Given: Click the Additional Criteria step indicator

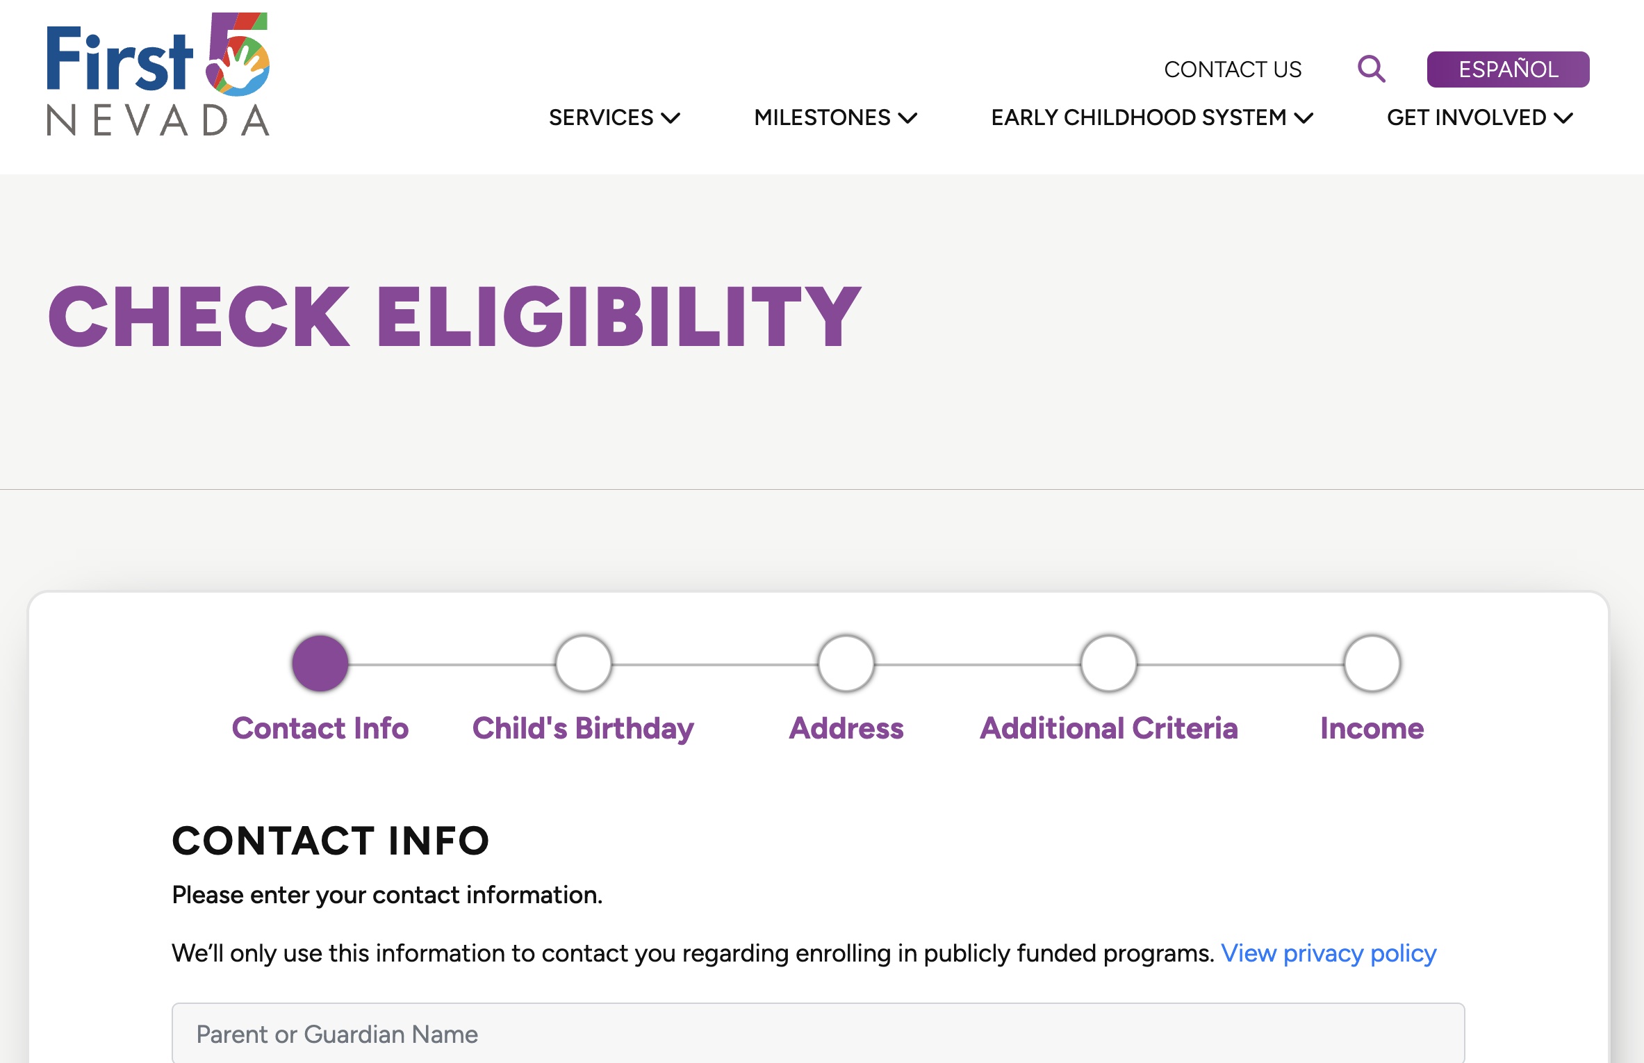Looking at the screenshot, I should [1107, 664].
